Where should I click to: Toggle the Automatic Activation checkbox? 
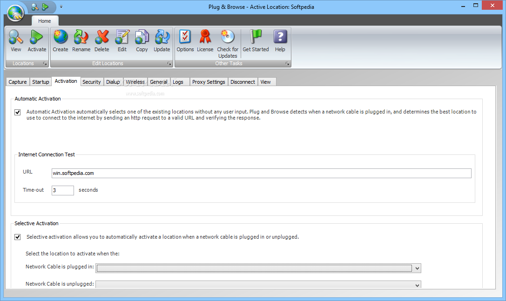click(x=18, y=112)
